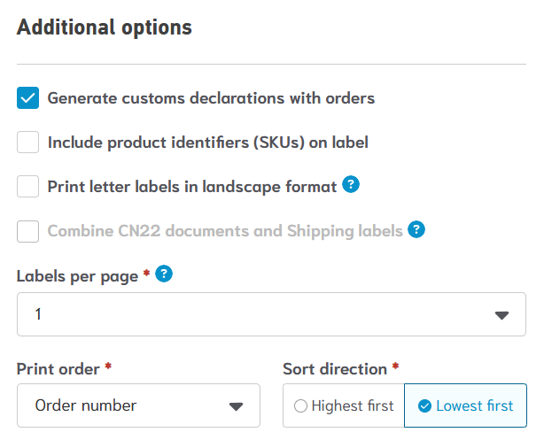The height and width of the screenshot is (440, 544).
Task: Click help icon beside landscape format option
Action: coord(351,186)
